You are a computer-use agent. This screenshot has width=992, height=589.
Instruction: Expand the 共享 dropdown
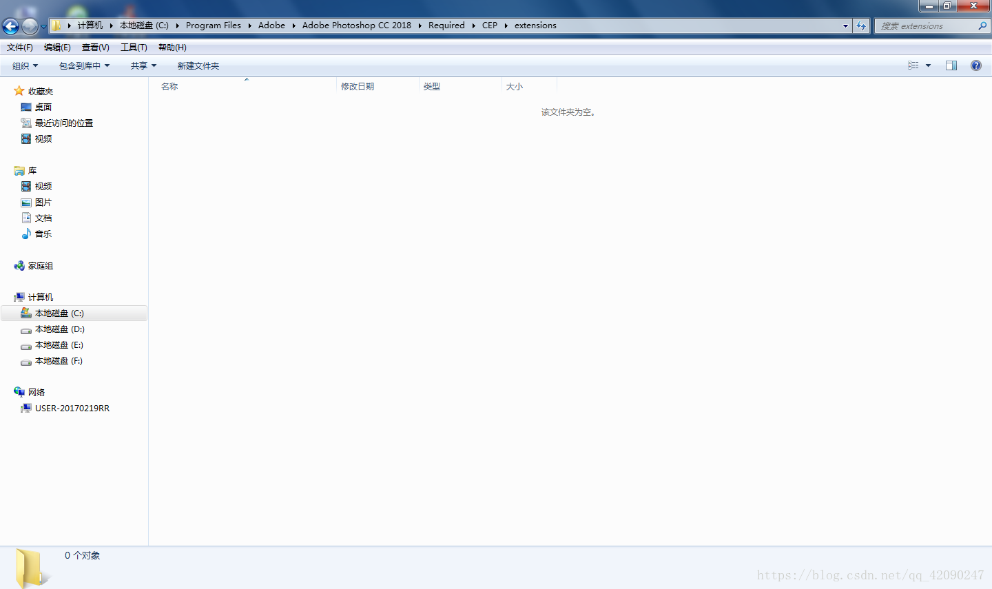coord(143,66)
